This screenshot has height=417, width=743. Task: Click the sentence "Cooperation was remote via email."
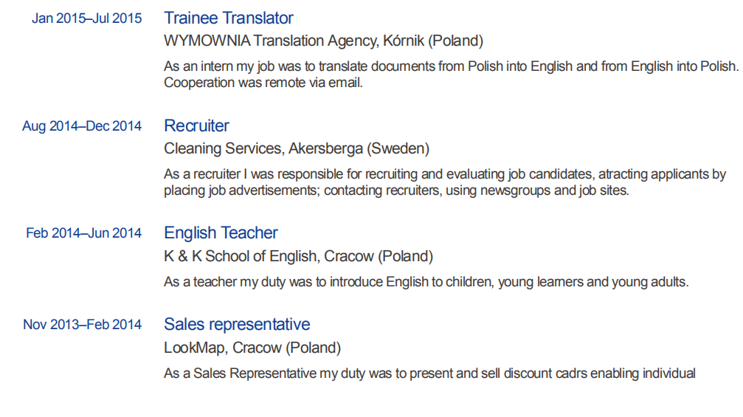coord(263,83)
